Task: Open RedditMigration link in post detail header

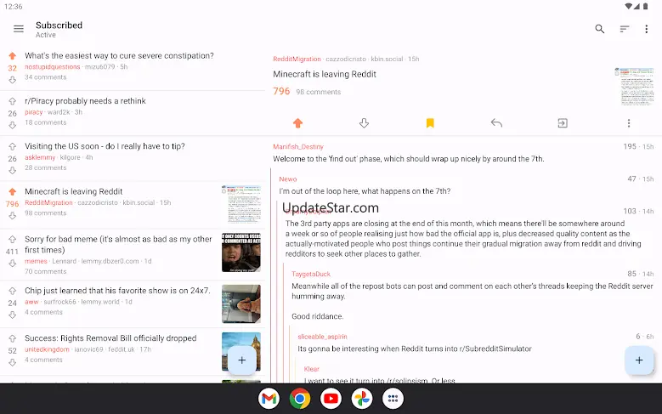Action: (x=297, y=59)
